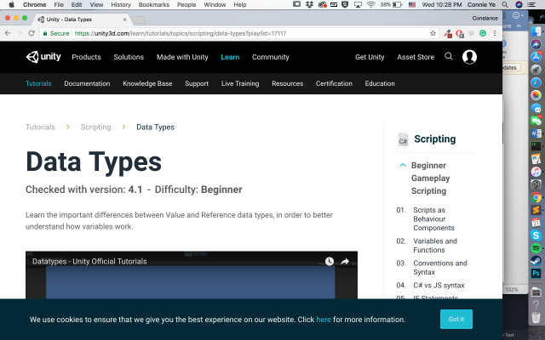Click the Dropbox menu bar icon
Image resolution: width=545 pixels, height=340 pixels.
click(x=309, y=4)
